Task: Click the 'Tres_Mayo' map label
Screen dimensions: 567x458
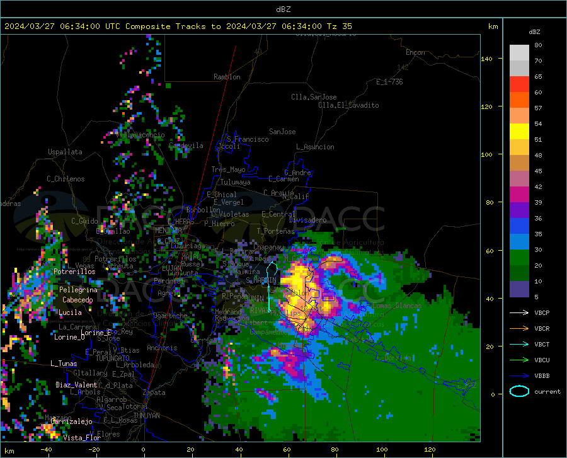Action: pos(228,169)
